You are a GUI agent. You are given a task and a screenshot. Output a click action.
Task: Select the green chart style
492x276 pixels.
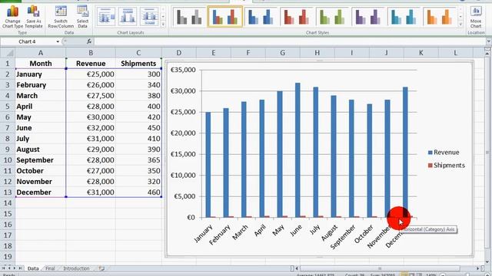[x=332, y=17]
